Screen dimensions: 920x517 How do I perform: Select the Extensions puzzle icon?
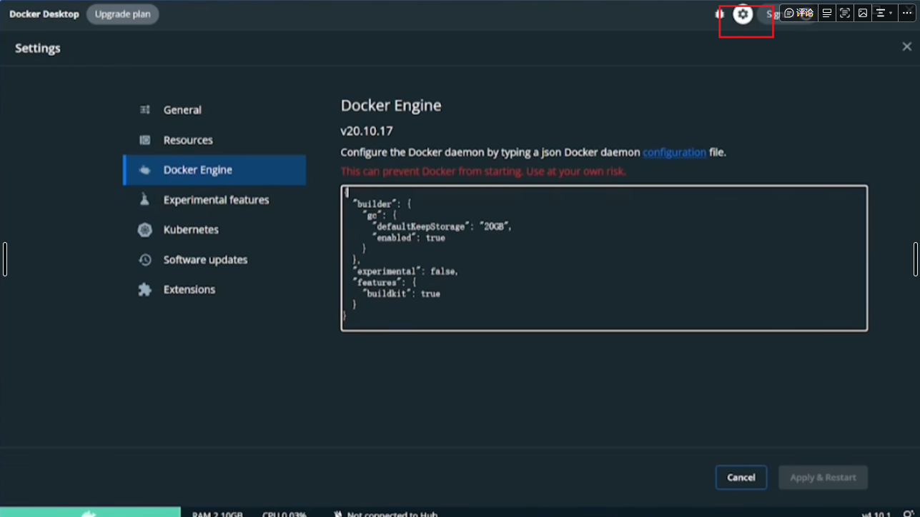tap(144, 289)
